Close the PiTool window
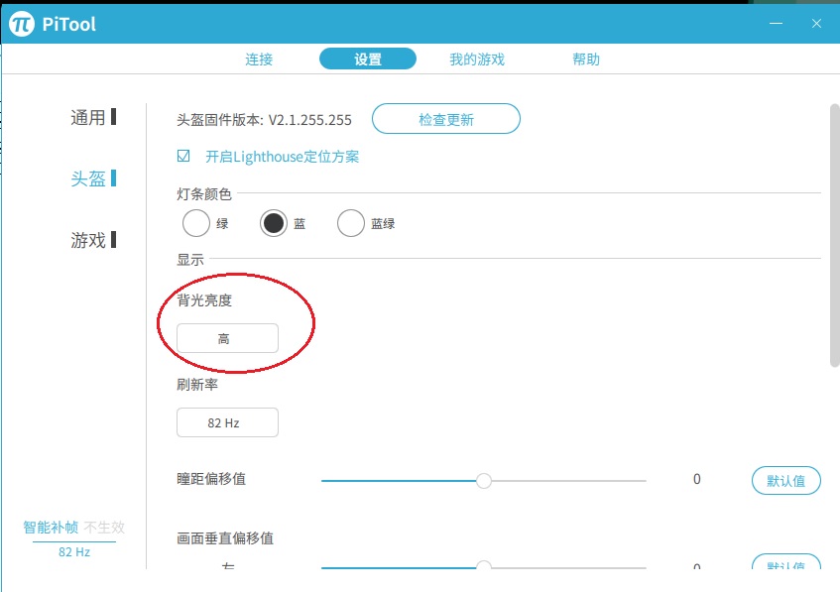The width and height of the screenshot is (840, 592). coord(816,24)
